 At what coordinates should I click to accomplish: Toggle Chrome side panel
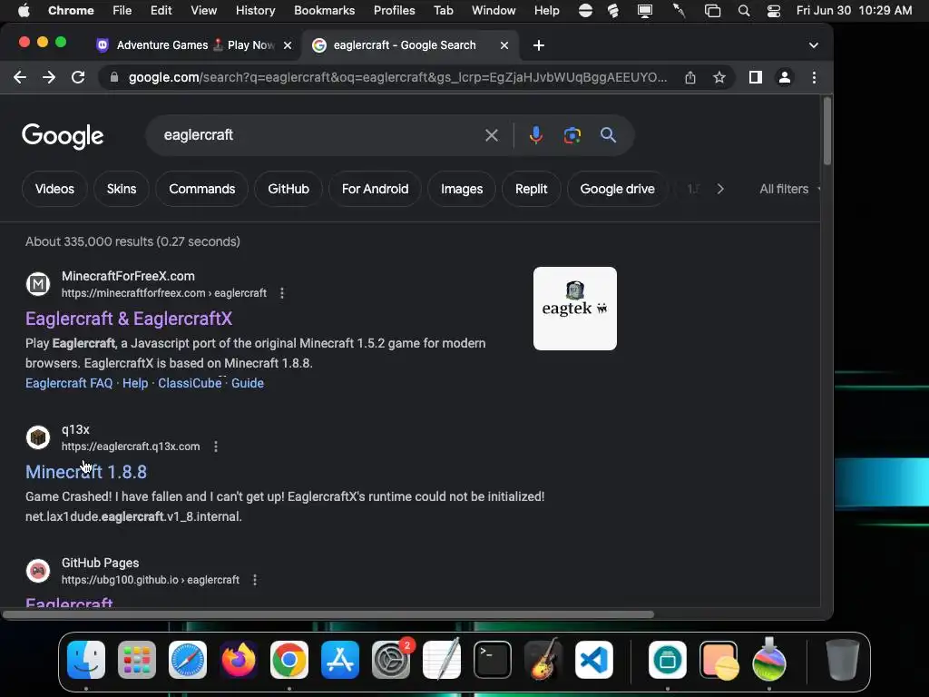click(756, 77)
